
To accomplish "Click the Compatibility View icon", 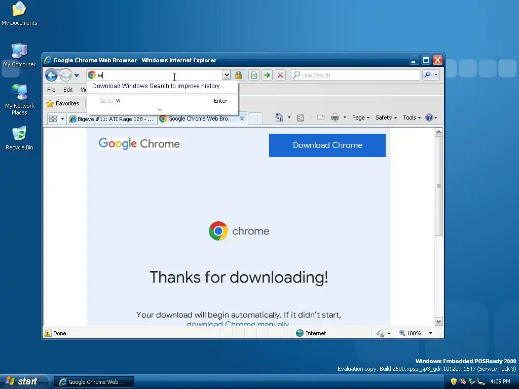I will coord(254,75).
